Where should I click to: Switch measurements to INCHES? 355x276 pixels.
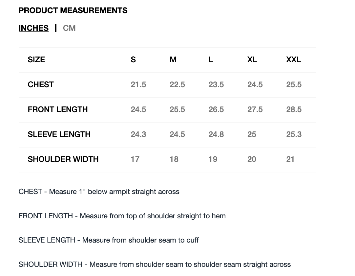(33, 28)
